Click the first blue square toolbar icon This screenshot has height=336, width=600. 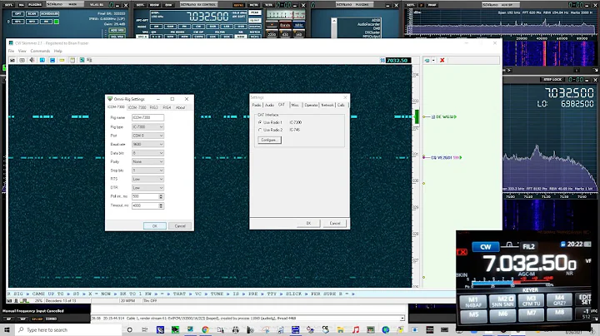click(42, 61)
